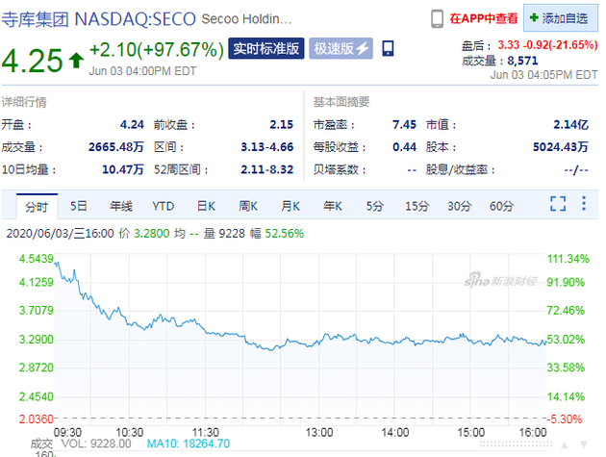Select the 15分 chart tab
Screen dimensions: 606x457
click(x=417, y=206)
